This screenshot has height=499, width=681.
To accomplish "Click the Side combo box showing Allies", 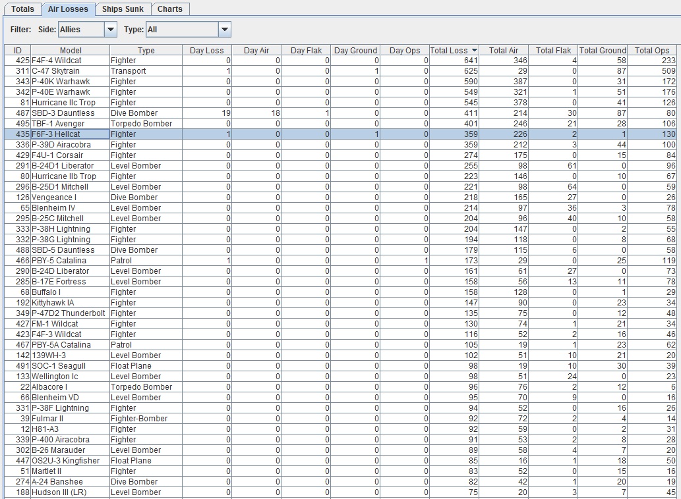I will click(87, 30).
